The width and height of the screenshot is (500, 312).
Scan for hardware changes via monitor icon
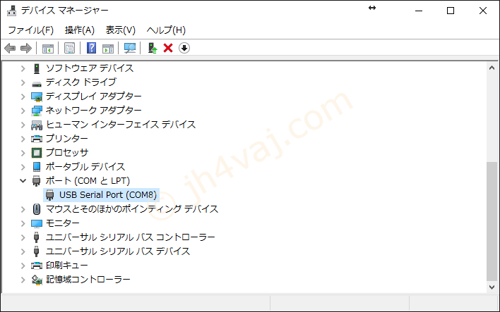tap(130, 49)
